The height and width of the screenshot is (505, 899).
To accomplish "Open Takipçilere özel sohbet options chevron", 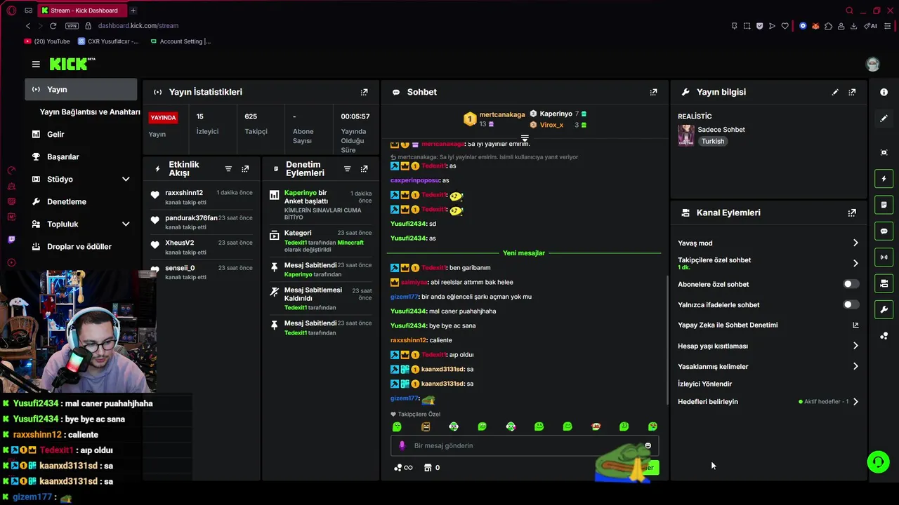I will 855,263.
